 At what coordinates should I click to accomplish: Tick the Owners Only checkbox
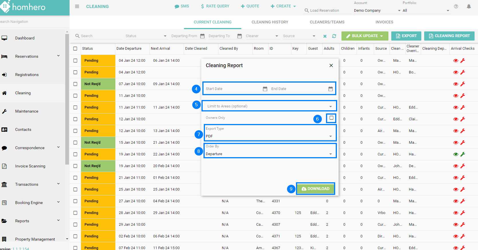click(x=331, y=118)
